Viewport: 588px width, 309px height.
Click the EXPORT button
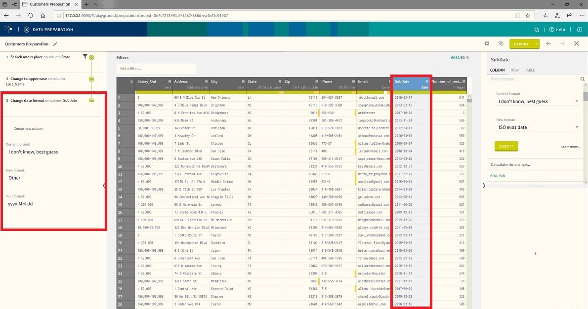pos(521,44)
